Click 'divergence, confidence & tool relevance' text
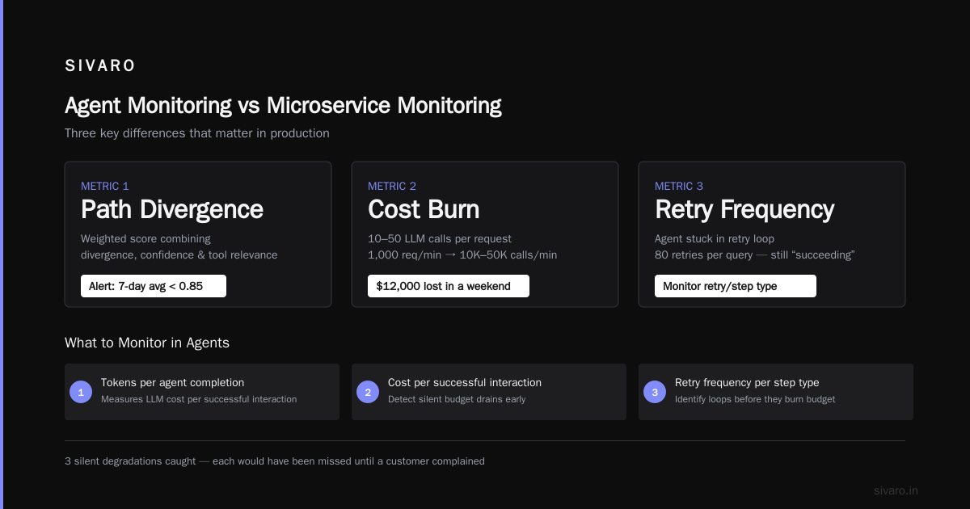The image size is (970, 509). click(179, 255)
